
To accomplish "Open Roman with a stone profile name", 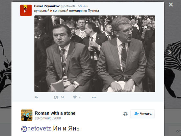I will (55, 113).
